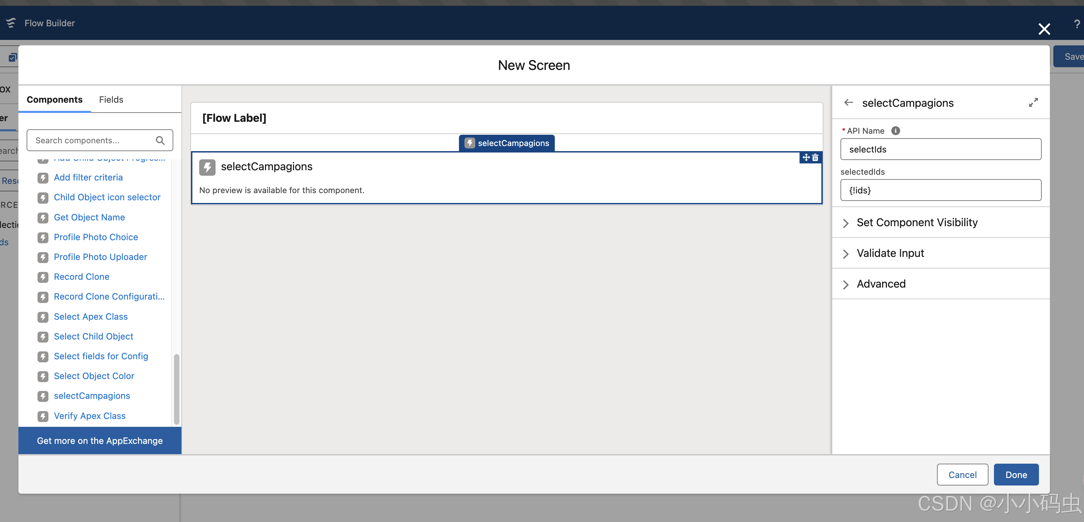Select the selectCampagions component title on canvas

point(266,167)
